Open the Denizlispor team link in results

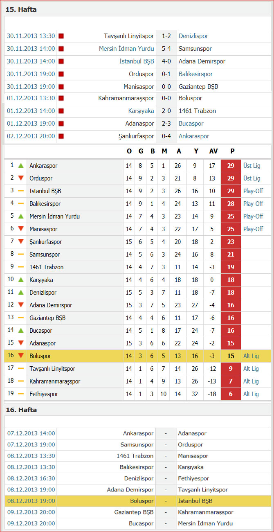click(x=193, y=36)
